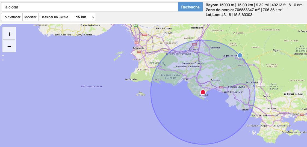Zoom out with the minus button
This screenshot has height=147, width=307.
coord(9,46)
